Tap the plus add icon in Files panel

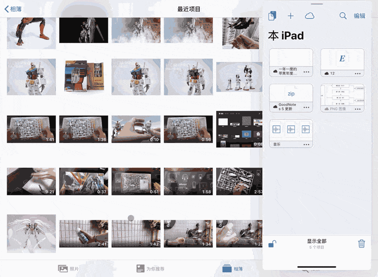(x=291, y=16)
